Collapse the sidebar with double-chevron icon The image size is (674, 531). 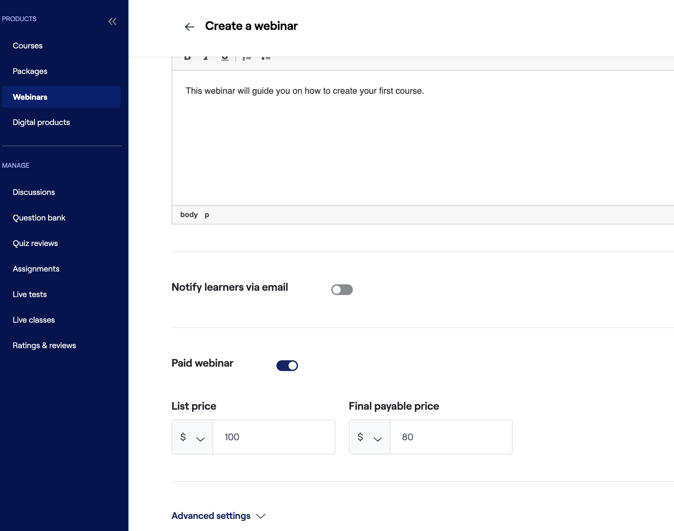point(112,22)
